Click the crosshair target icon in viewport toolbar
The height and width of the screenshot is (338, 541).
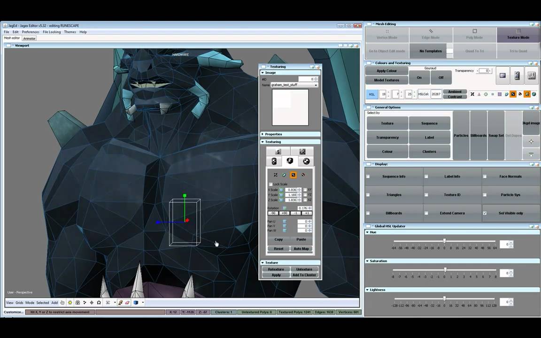click(92, 302)
